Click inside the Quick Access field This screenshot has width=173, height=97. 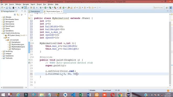tap(158, 8)
